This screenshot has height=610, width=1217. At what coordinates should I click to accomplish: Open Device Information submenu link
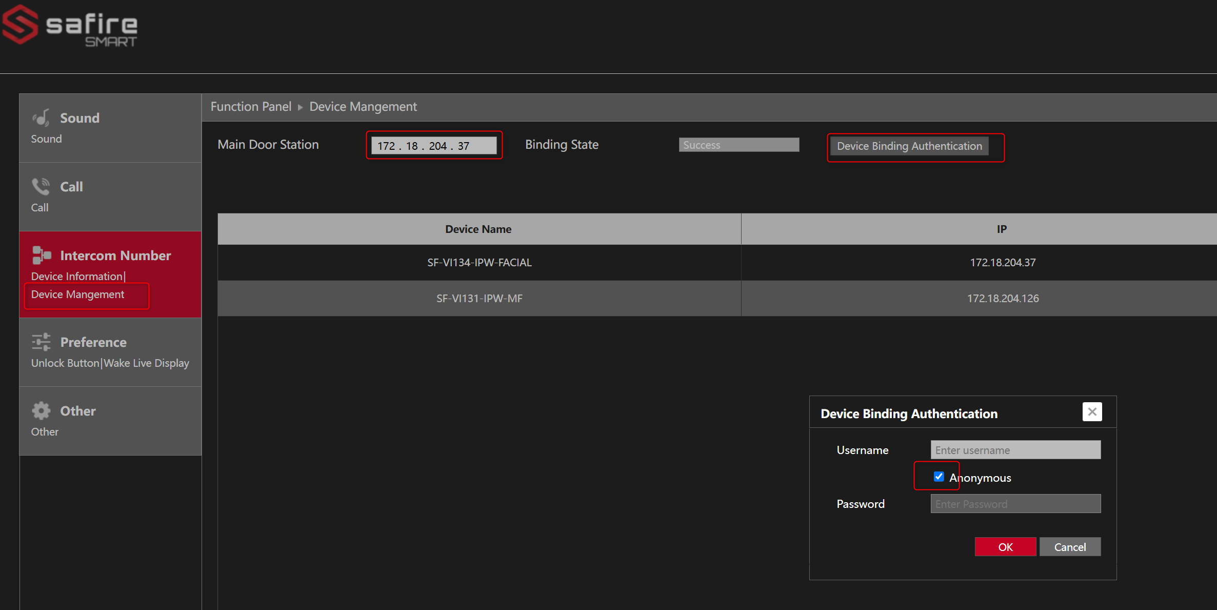(x=77, y=276)
